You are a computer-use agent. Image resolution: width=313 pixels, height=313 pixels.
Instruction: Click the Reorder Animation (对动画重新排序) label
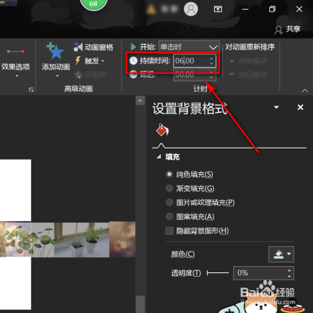coord(250,47)
